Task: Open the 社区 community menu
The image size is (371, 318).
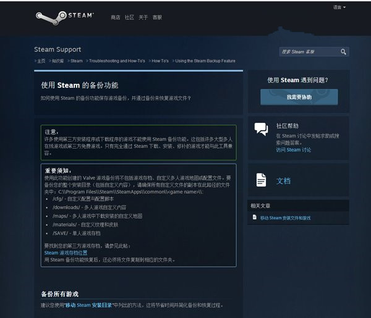Action: 129,17
